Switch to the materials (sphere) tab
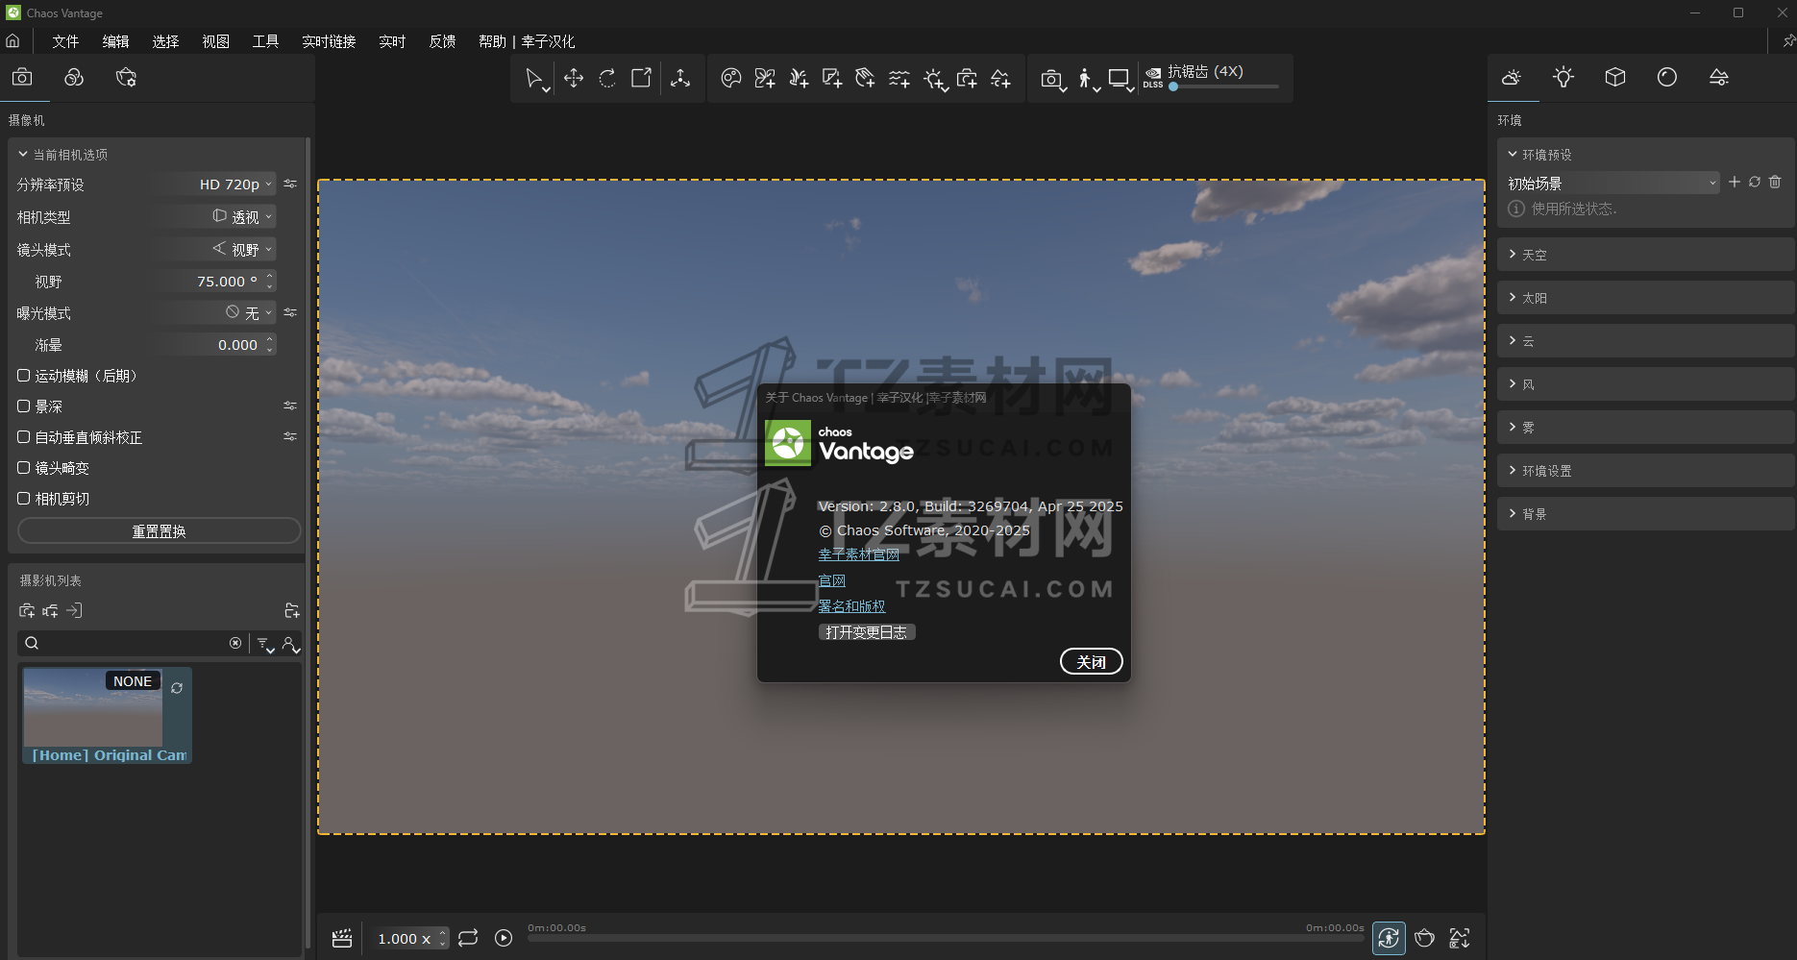The width and height of the screenshot is (1797, 960). [1667, 78]
